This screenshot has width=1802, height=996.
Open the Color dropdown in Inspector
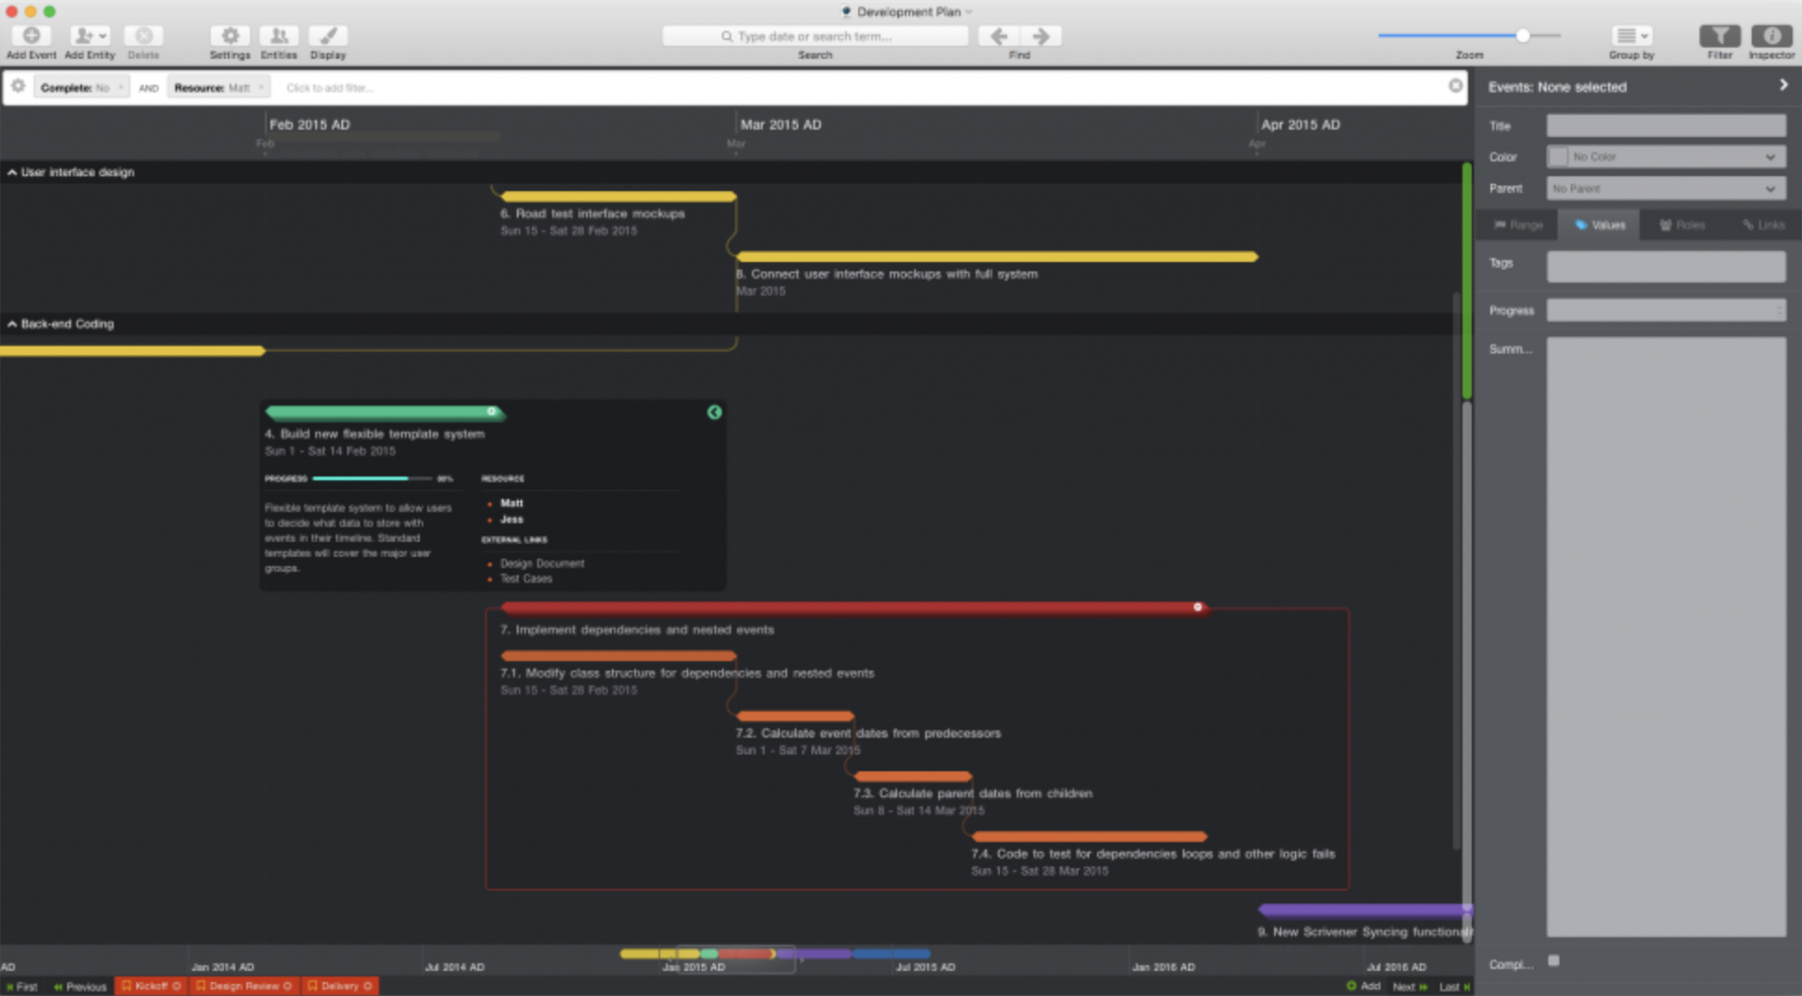[1666, 157]
